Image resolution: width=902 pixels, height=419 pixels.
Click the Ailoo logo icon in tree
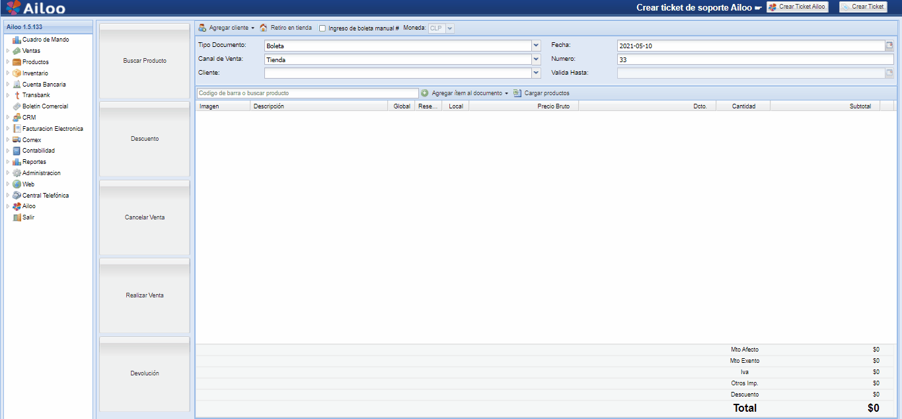[x=17, y=206]
